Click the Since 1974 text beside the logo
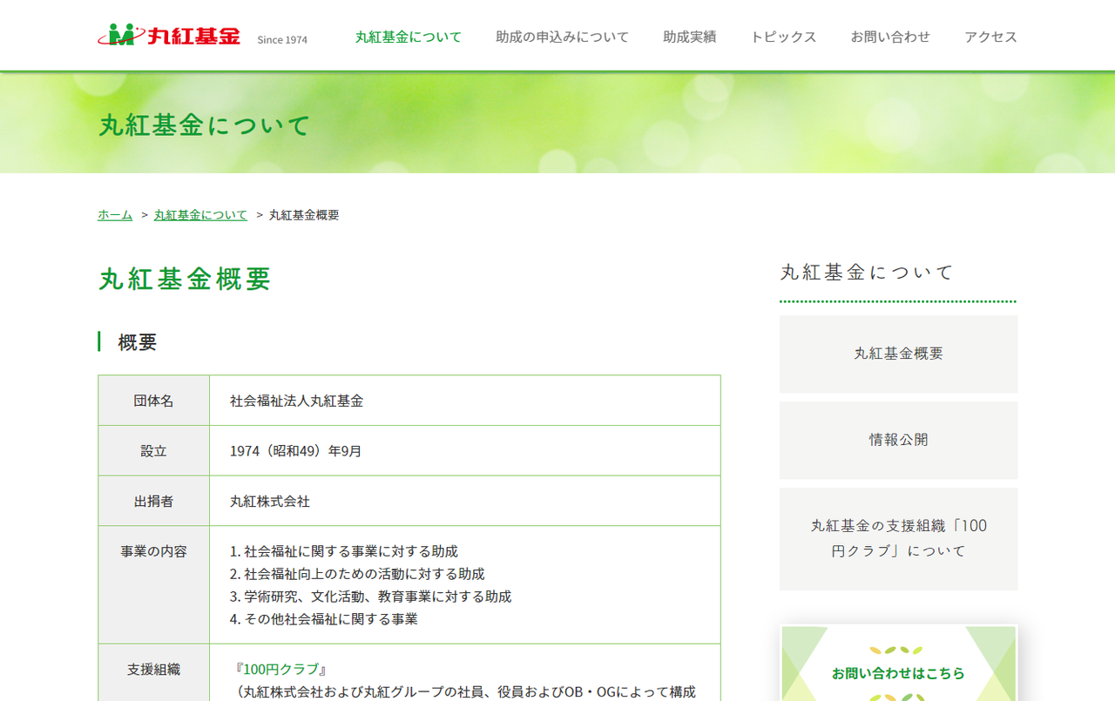Screen dimensions: 1115x701 click(x=282, y=40)
